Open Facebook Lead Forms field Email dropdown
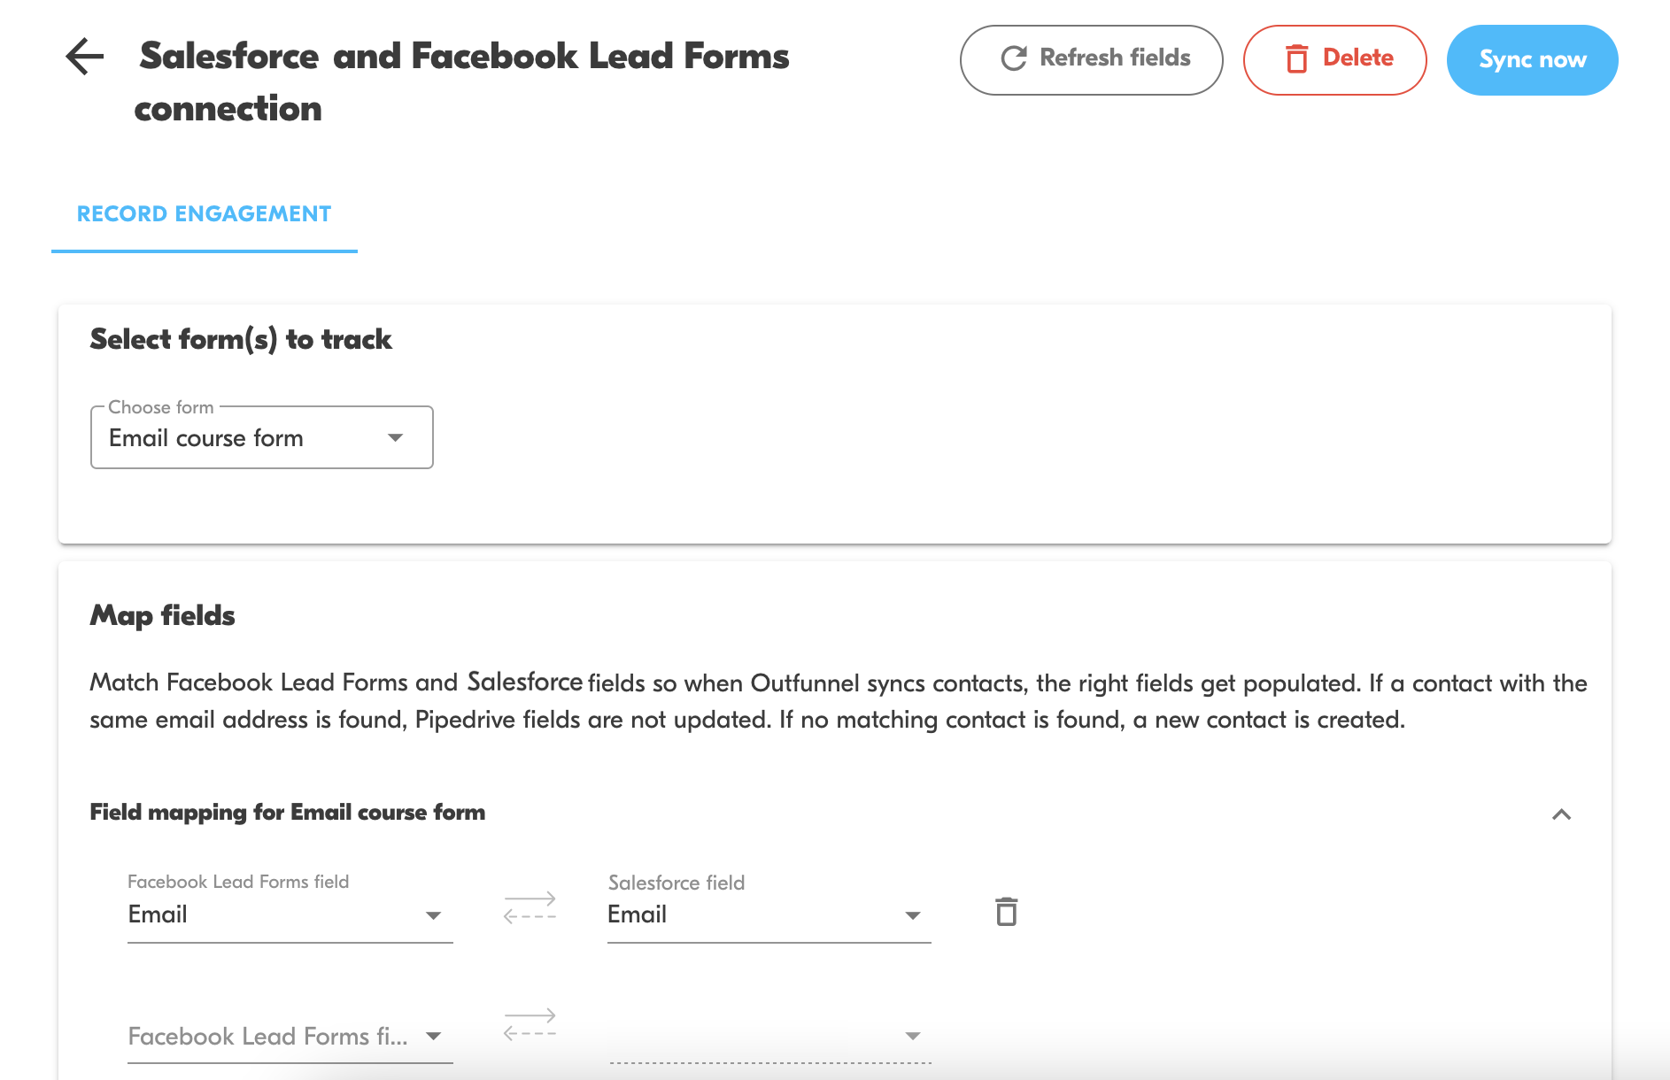1670x1080 pixels. coord(433,915)
